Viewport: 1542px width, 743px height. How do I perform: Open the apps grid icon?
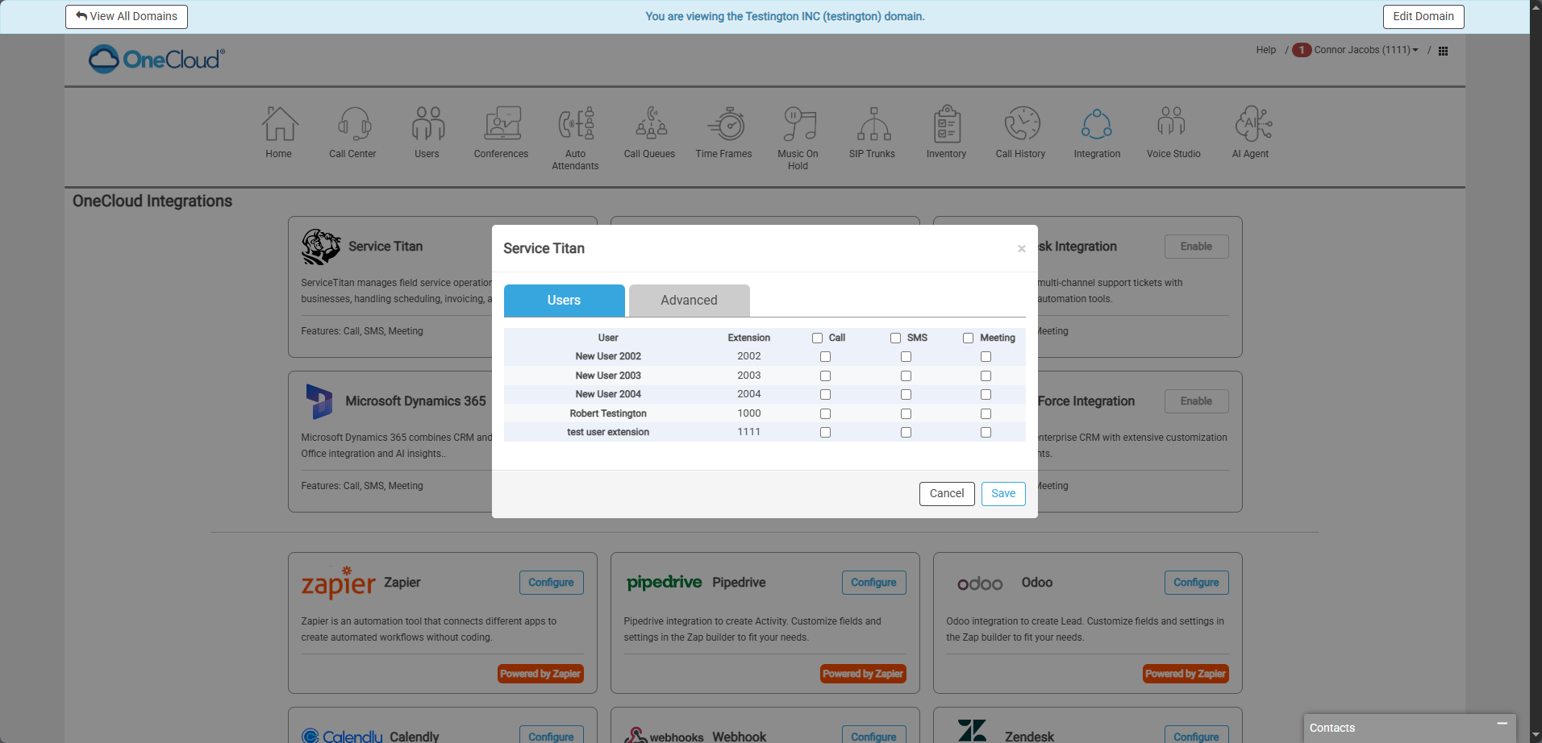(x=1443, y=51)
